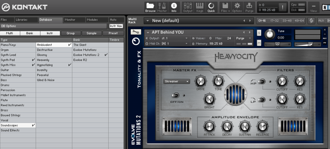Open the global Purge menu

point(249,7)
